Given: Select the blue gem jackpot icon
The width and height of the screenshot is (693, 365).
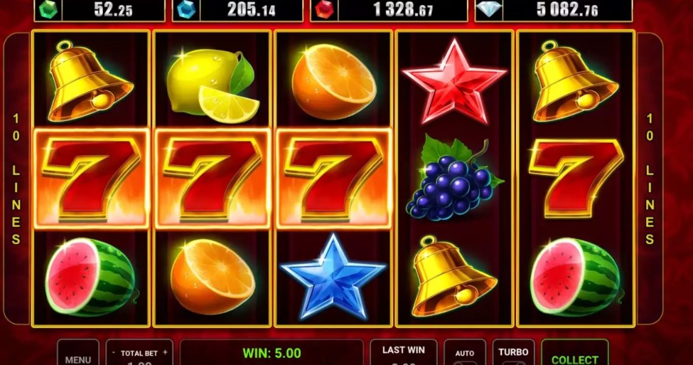Looking at the screenshot, I should 186,10.
